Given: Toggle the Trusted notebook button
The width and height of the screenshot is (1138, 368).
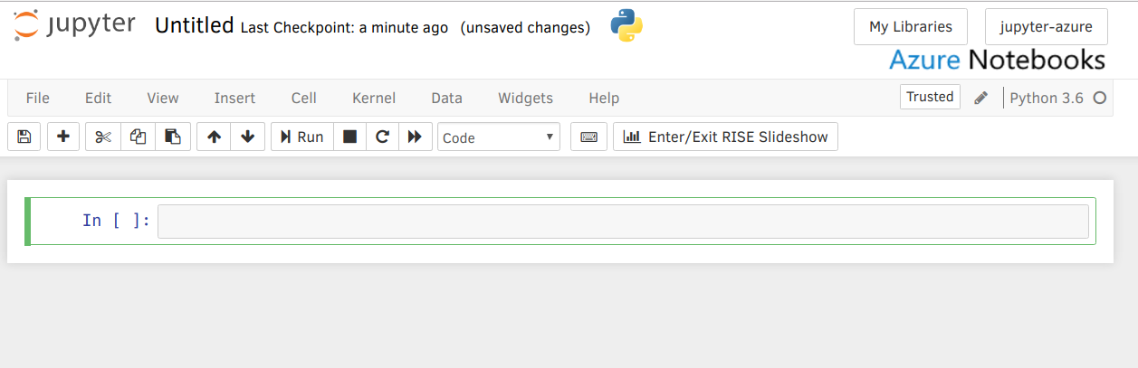Looking at the screenshot, I should 930,97.
